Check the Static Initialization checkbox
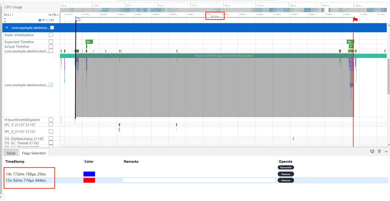390x201 pixels. 51,35
